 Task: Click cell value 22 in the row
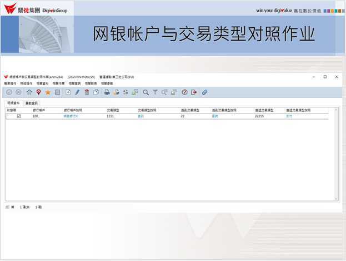183,116
